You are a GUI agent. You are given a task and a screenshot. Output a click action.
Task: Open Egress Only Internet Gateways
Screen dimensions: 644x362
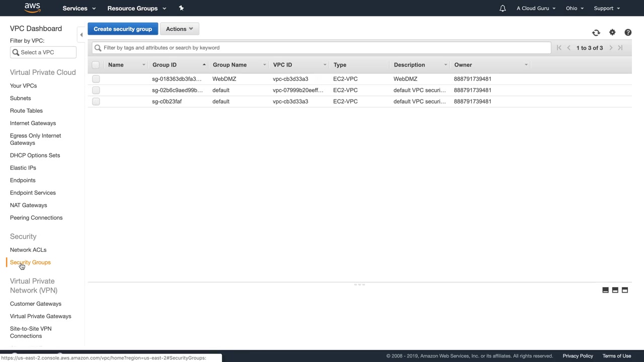(35, 139)
